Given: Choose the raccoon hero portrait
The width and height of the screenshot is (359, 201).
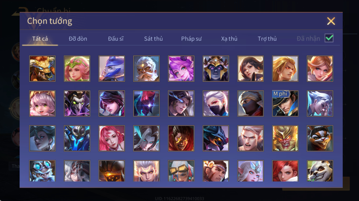Looking at the screenshot, I should point(320,138).
